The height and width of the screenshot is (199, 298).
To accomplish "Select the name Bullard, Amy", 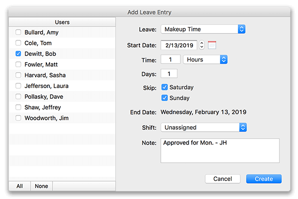I will point(41,33).
